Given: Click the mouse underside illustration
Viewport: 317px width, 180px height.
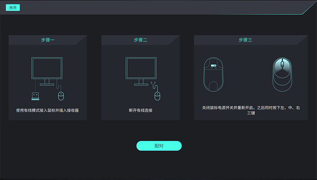Looking at the screenshot, I should 213,75.
